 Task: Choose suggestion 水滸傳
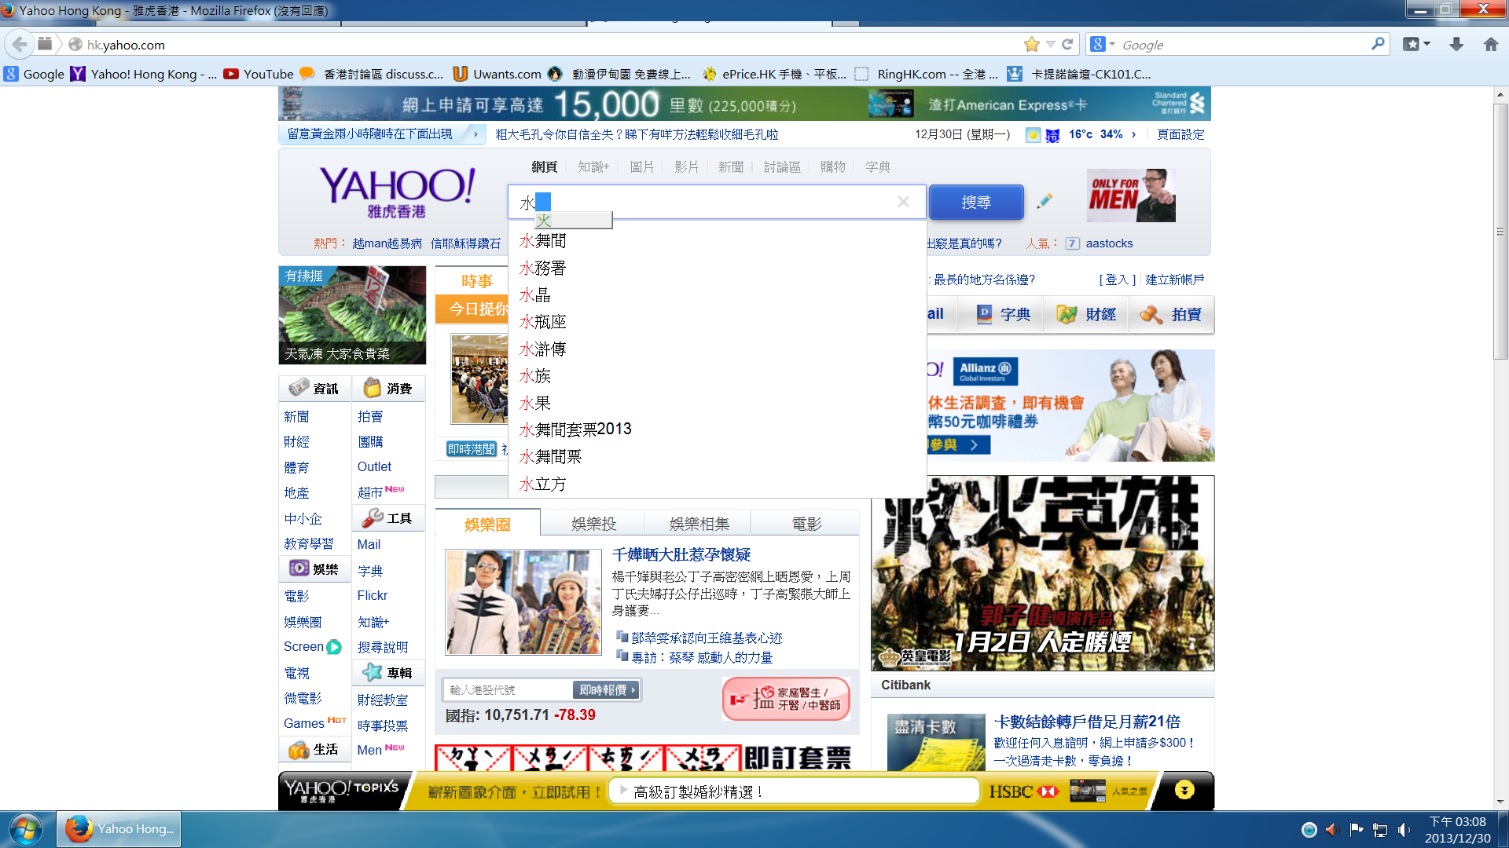[717, 349]
